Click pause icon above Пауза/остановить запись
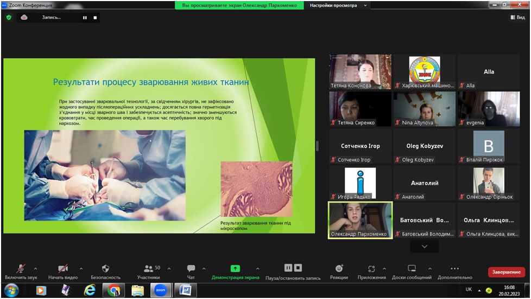The height and width of the screenshot is (299, 531). tap(288, 268)
